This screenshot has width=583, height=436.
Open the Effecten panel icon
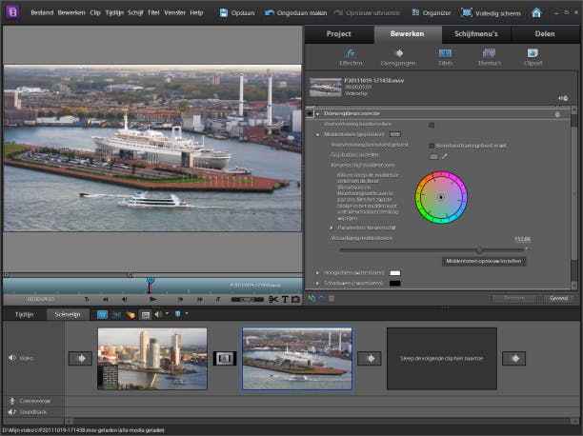(351, 54)
